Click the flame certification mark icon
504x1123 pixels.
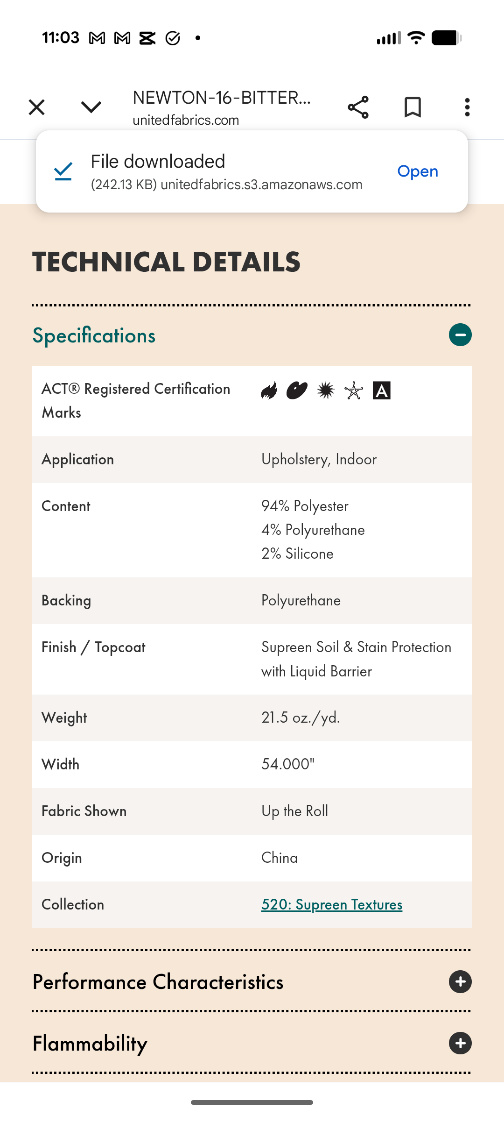pos(269,391)
